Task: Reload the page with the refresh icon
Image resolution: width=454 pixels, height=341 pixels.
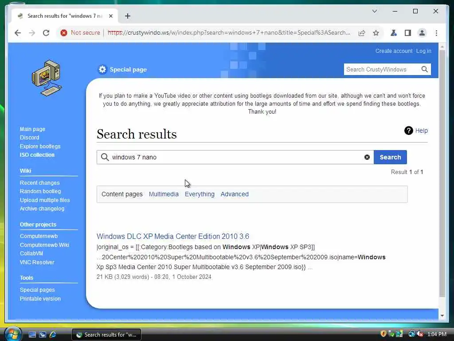Action: click(46, 33)
